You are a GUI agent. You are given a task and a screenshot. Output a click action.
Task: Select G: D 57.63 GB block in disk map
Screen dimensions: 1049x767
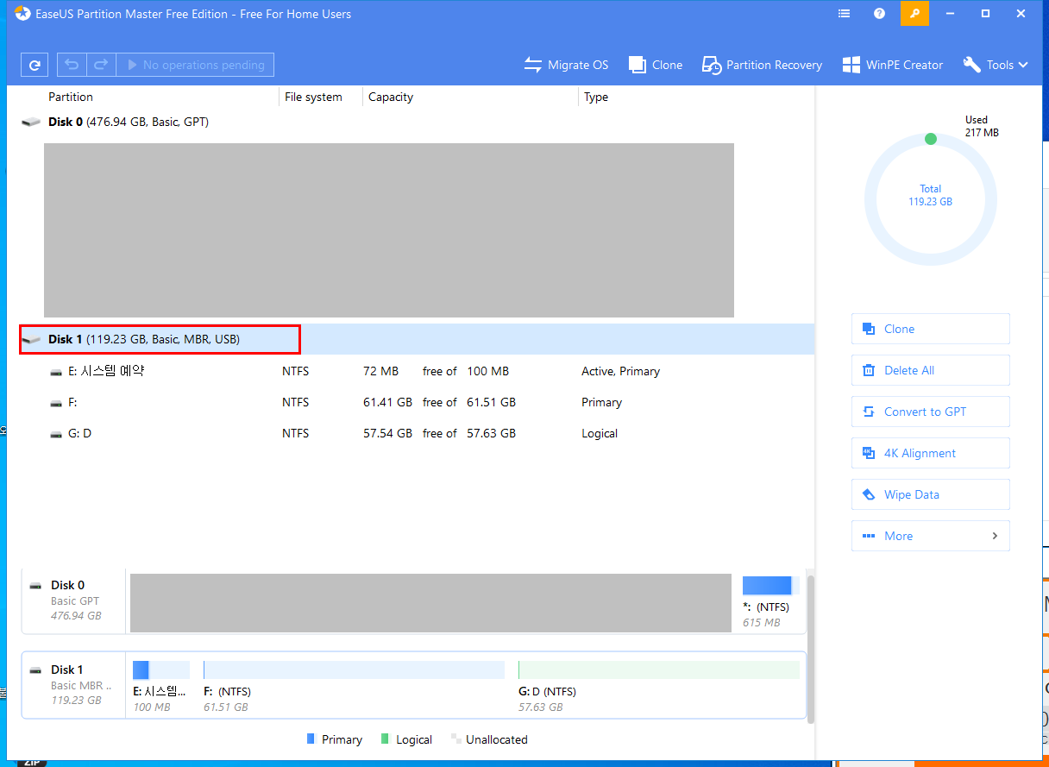pos(659,686)
